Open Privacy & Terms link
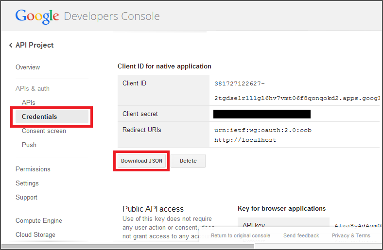383x250 pixels. pyautogui.click(x=351, y=235)
